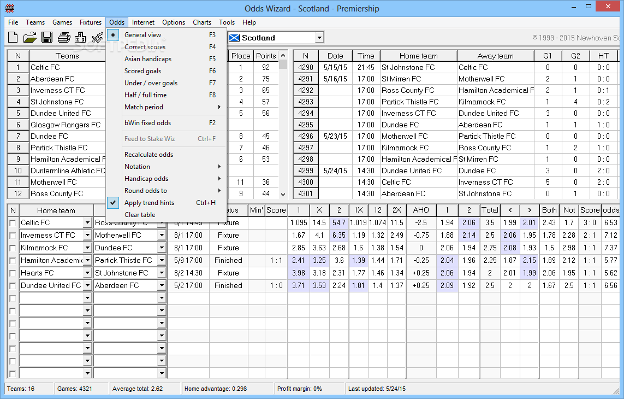
Task: Expand the Handicap odds submenu
Action: coord(167,179)
